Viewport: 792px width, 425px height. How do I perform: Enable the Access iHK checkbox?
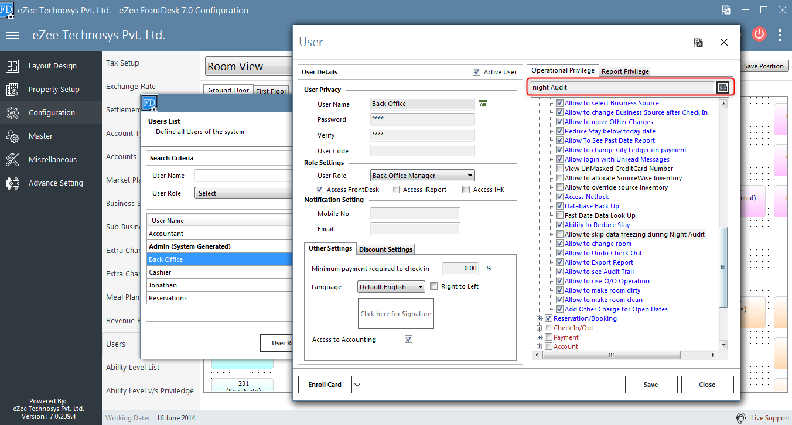pos(466,190)
